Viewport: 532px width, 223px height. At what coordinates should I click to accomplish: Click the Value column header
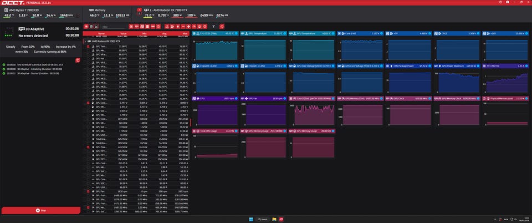(x=124, y=33)
